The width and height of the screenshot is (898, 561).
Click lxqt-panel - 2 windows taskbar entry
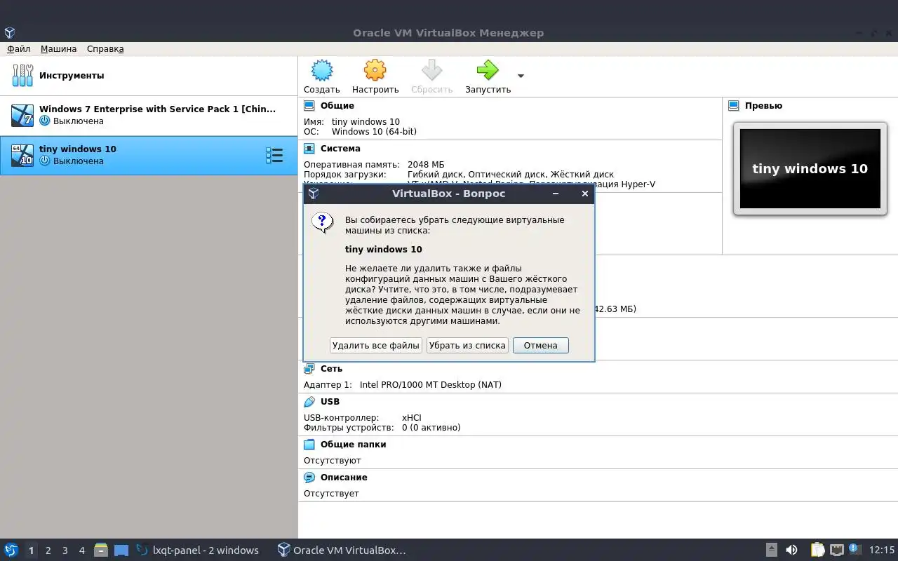pos(197,550)
